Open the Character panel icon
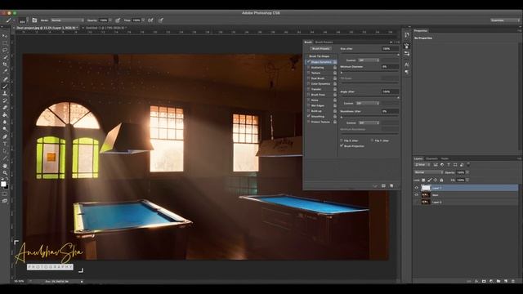523x294 pixels. [x=407, y=65]
